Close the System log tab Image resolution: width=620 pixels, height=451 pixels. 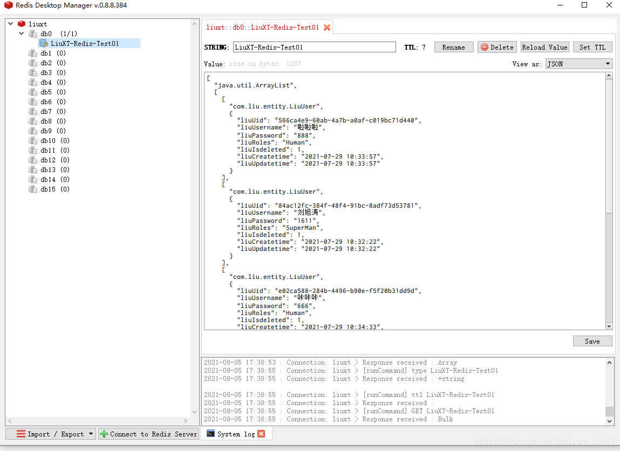pos(261,434)
